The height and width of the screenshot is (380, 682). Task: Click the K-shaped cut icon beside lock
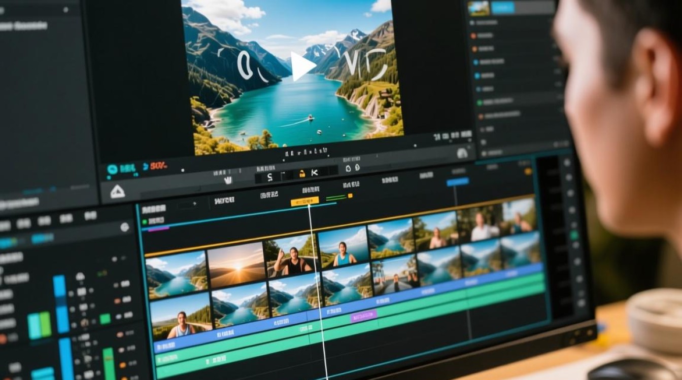point(314,173)
